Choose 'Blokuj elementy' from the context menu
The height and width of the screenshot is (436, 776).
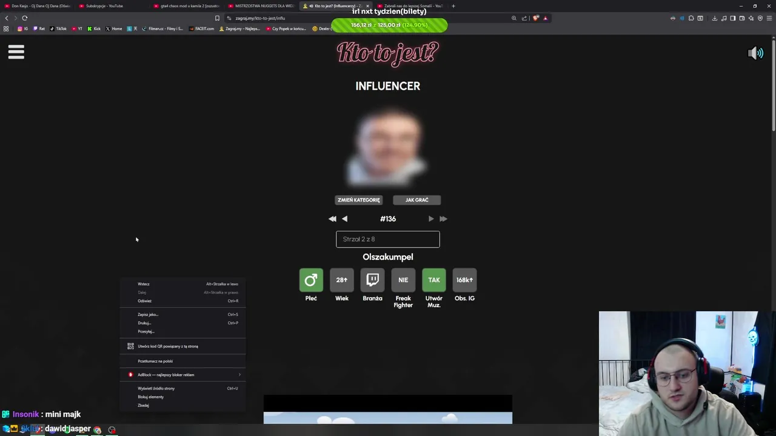tap(182, 397)
